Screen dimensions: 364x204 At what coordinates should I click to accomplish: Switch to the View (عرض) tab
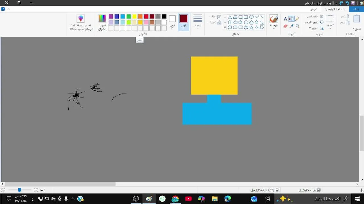(x=313, y=9)
